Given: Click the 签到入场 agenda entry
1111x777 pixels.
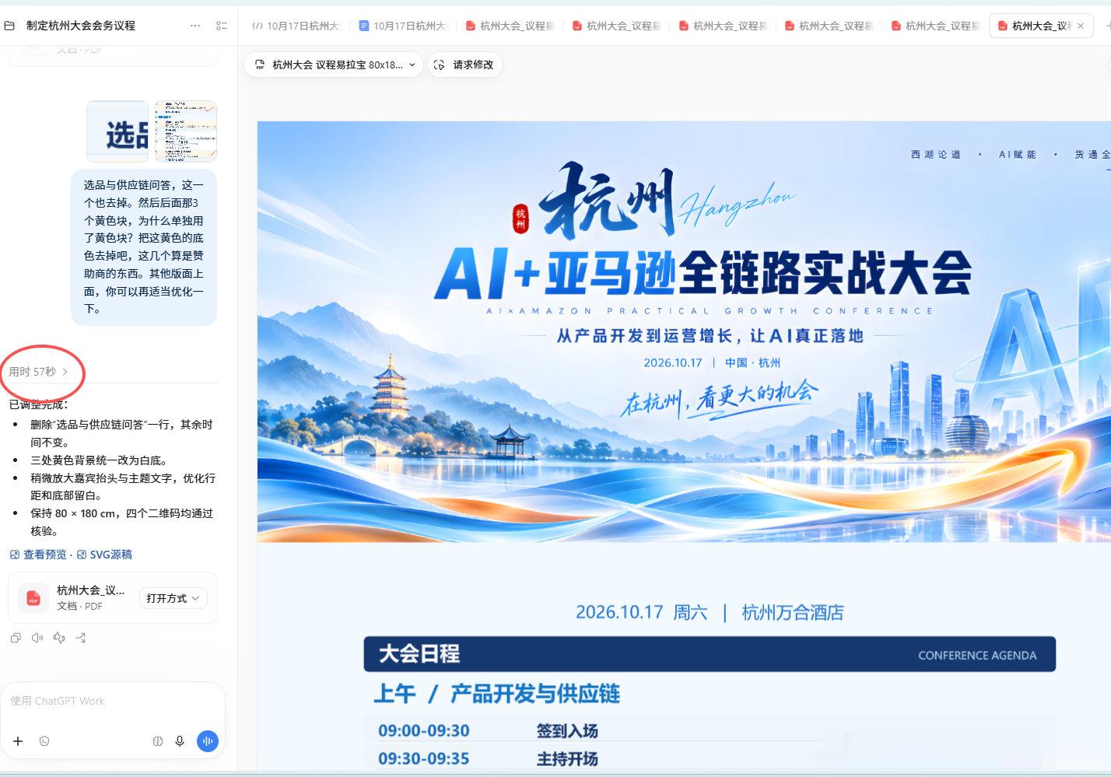Looking at the screenshot, I should point(567,731).
